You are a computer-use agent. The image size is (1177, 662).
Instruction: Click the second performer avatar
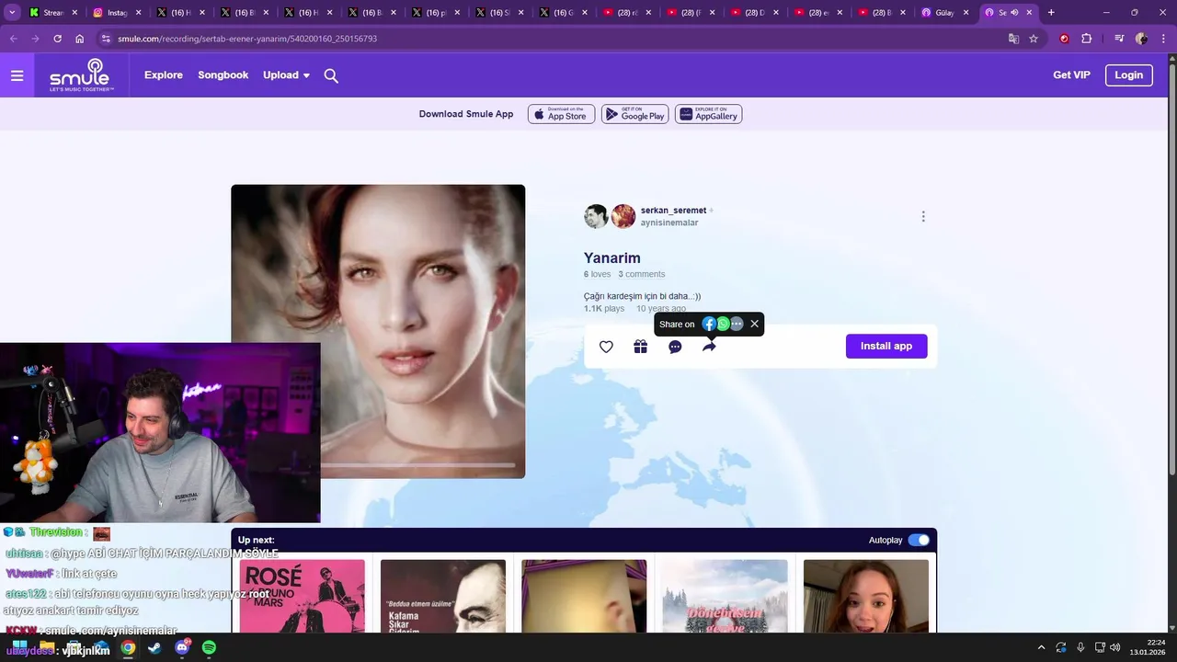623,216
